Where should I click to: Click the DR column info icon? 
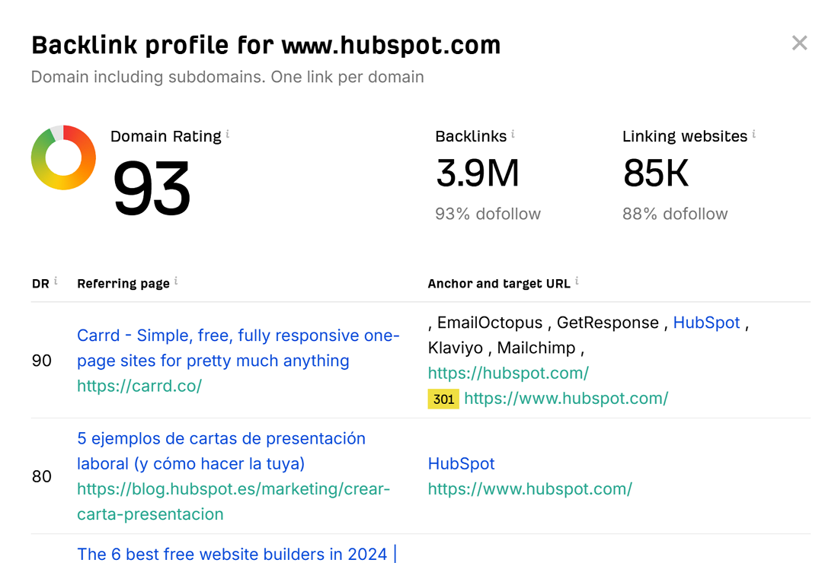tap(56, 281)
